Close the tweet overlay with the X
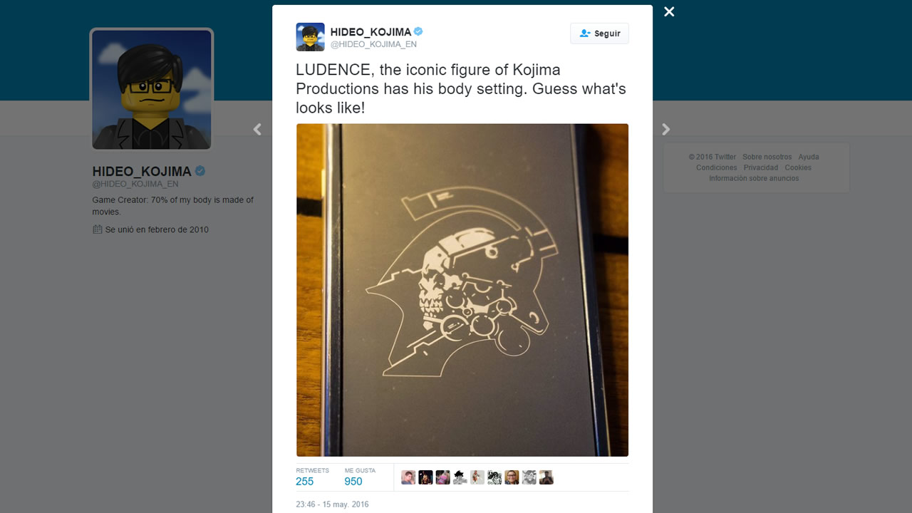 click(669, 12)
